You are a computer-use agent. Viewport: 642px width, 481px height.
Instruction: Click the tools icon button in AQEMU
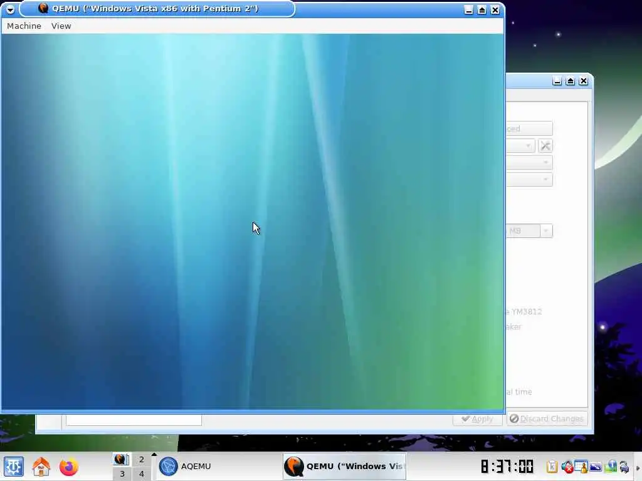[x=545, y=146]
